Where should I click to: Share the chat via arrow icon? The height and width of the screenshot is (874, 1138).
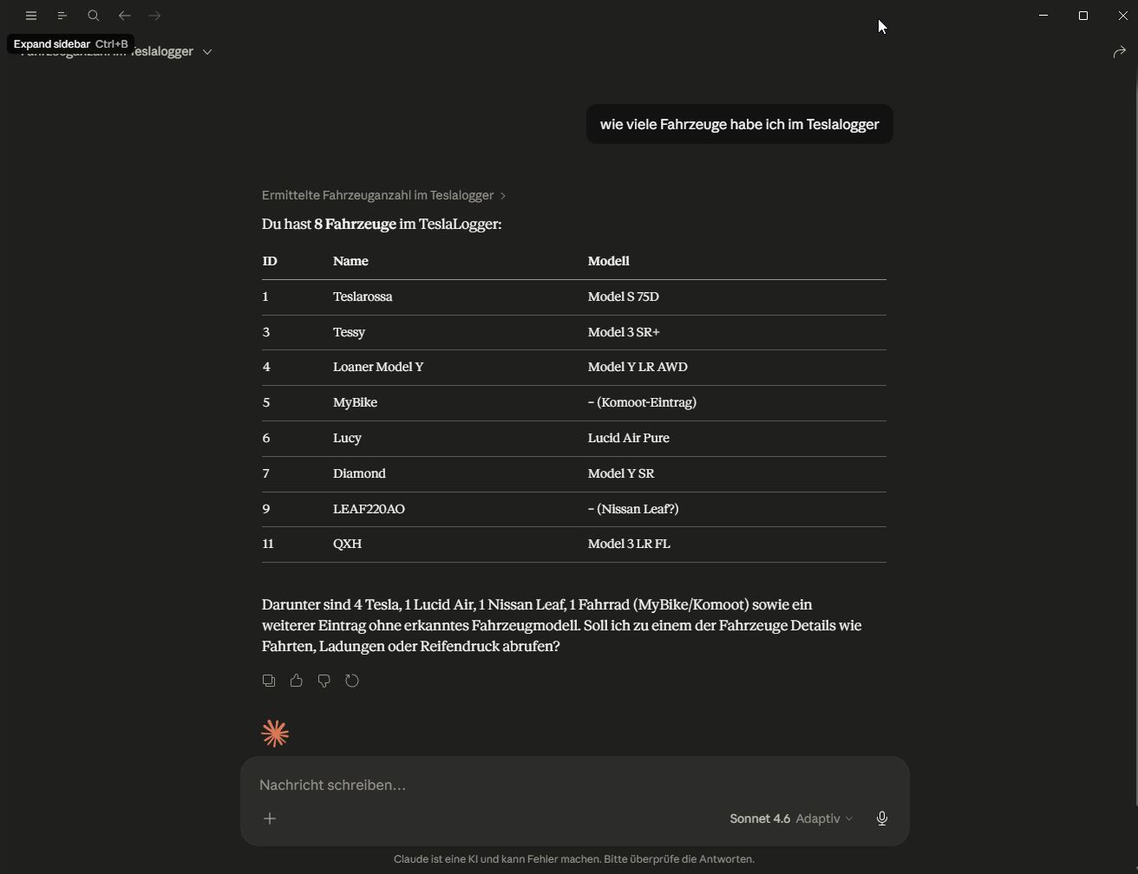pyautogui.click(x=1119, y=52)
